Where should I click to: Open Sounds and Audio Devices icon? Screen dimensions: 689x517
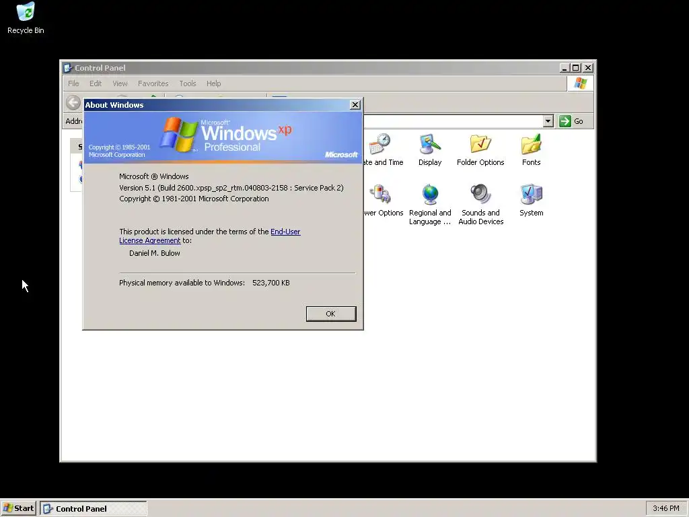(x=480, y=205)
